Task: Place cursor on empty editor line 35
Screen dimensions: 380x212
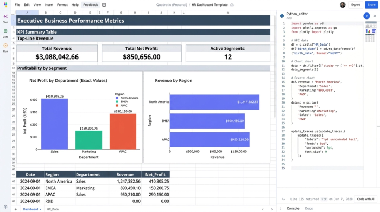Action: [327, 168]
